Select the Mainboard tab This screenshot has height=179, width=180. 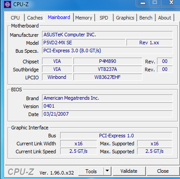(x=59, y=17)
